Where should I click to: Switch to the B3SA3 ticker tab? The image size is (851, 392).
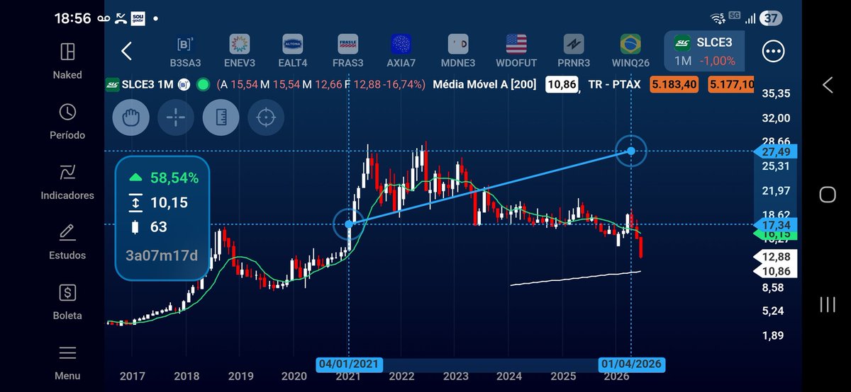tap(185, 51)
